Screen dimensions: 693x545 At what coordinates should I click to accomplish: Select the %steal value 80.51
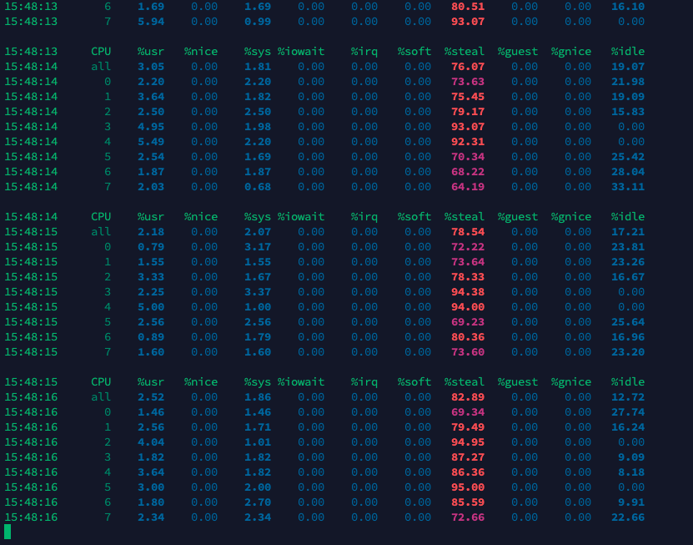pyautogui.click(x=468, y=7)
